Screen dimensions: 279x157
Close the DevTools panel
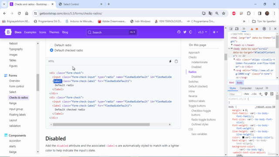click(275, 29)
